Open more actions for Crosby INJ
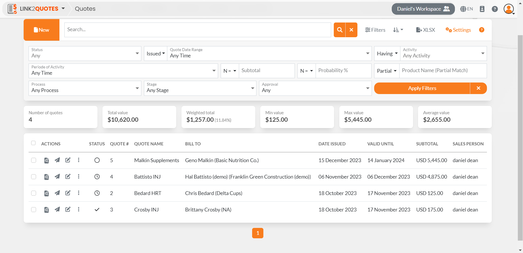Viewport: 523px width, 253px height. pyautogui.click(x=78, y=209)
